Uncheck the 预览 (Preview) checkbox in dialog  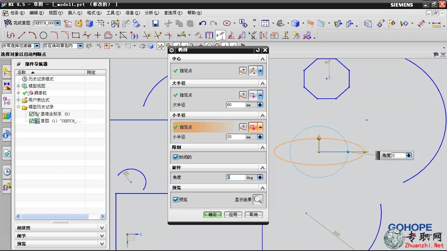176,200
